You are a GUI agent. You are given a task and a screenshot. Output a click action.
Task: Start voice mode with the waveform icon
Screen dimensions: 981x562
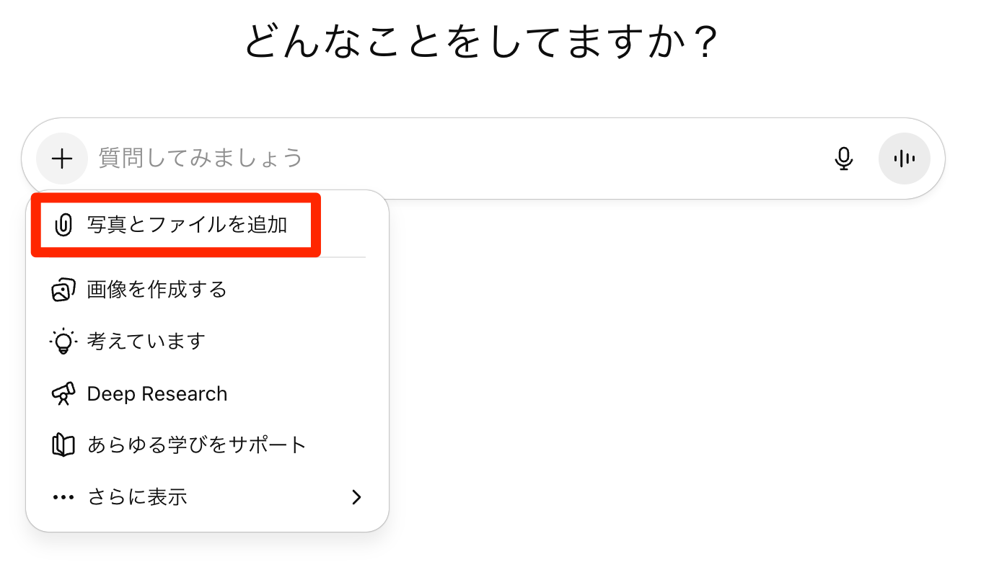pyautogui.click(x=904, y=158)
